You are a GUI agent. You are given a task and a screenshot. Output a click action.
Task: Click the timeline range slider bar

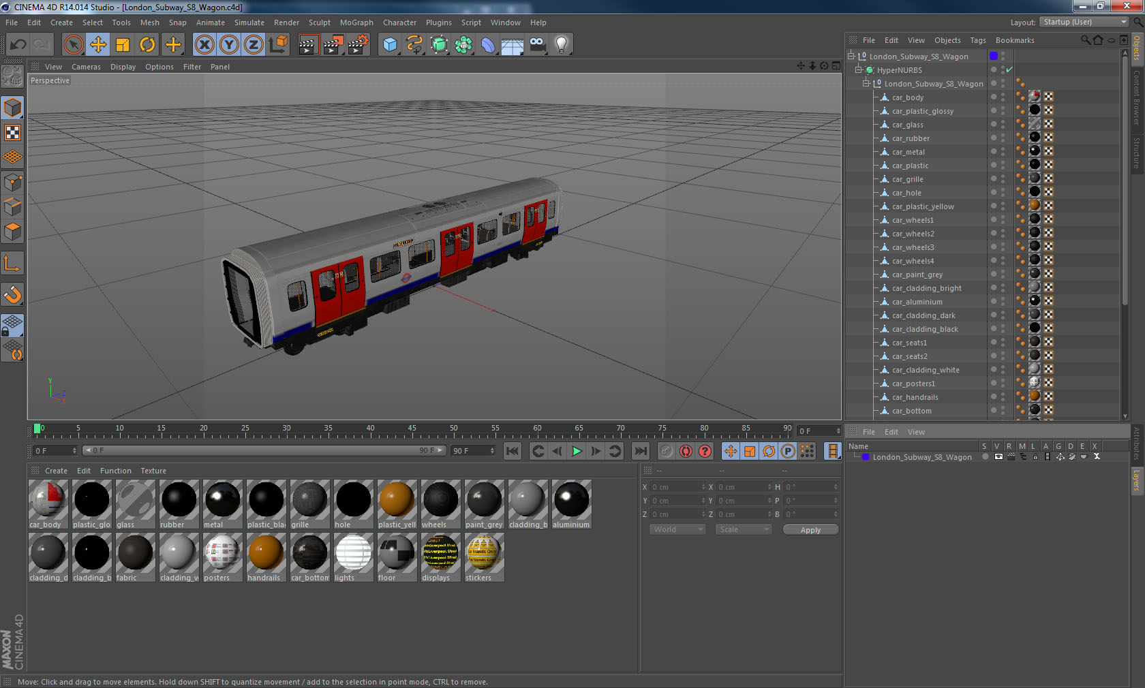(264, 450)
